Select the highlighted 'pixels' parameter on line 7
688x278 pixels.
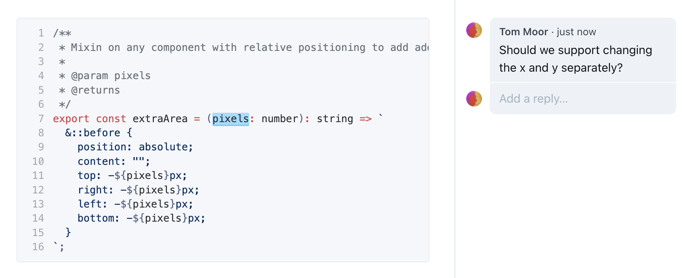coord(231,119)
